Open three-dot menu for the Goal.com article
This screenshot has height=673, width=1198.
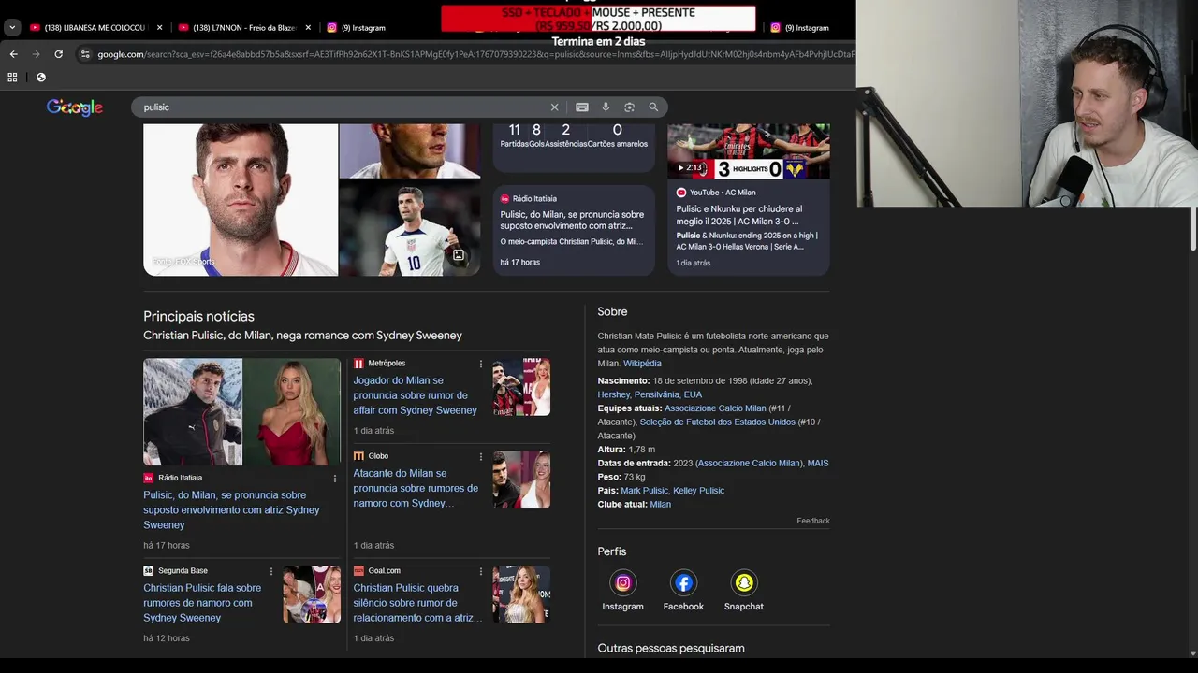coord(481,571)
